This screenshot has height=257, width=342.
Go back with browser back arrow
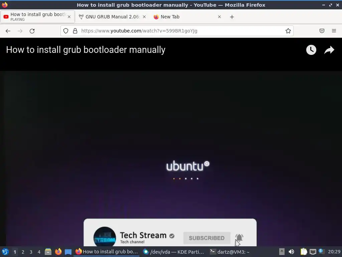[8, 31]
